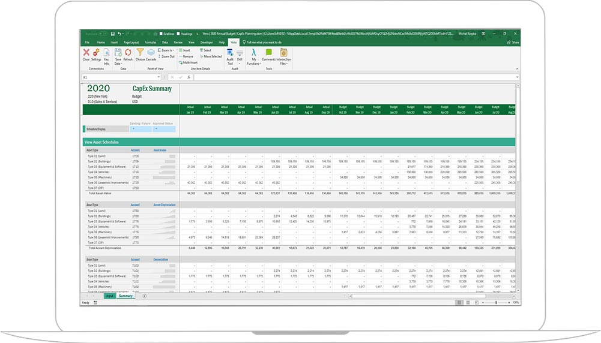Viewport: 601px width, 343px height.
Task: Click the Depreciation column link
Action: click(160, 260)
